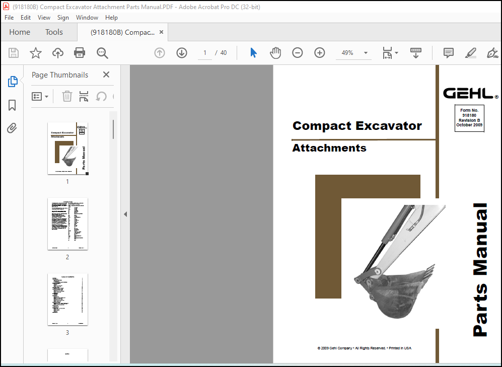Screen dimensions: 502x367
Task: Open the Bookmarks sidebar panel
Action: pos(12,105)
